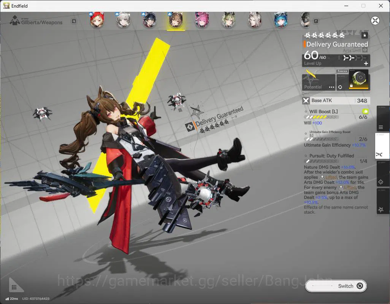This screenshot has height=304, width=390.
Task: Click the Endfield window title icon
Action: (x=6, y=6)
